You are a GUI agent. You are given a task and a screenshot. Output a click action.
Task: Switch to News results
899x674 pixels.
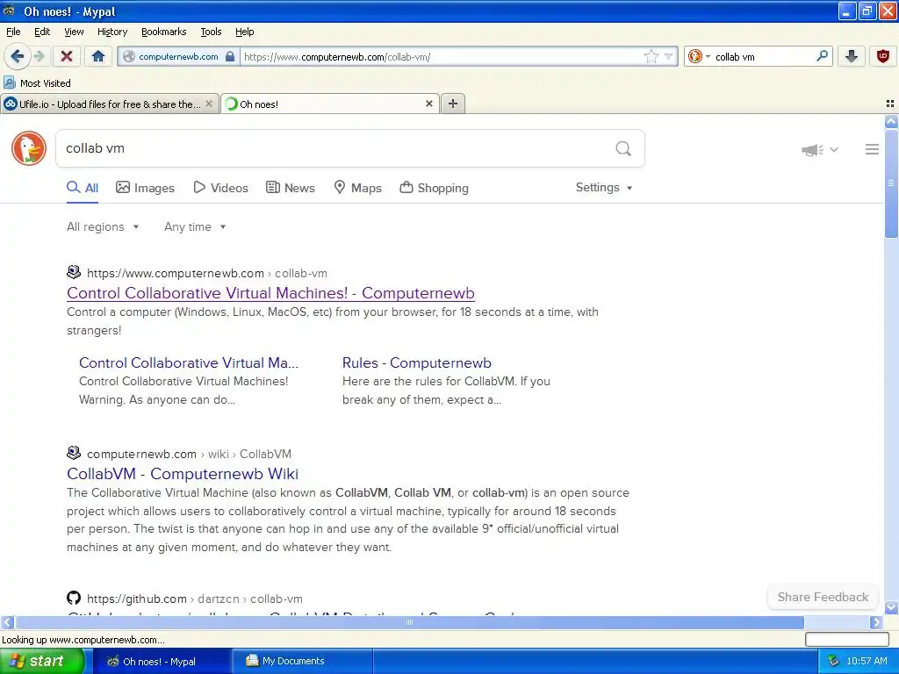[291, 188]
